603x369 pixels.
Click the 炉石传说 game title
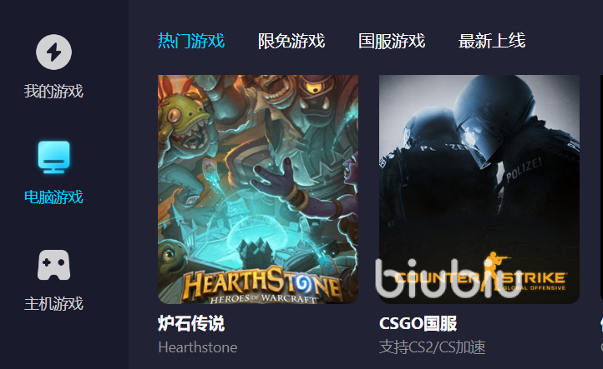click(191, 323)
